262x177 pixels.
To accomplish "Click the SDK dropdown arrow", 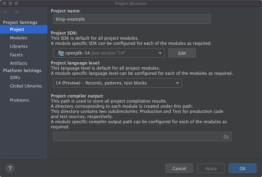I will (x=160, y=53).
